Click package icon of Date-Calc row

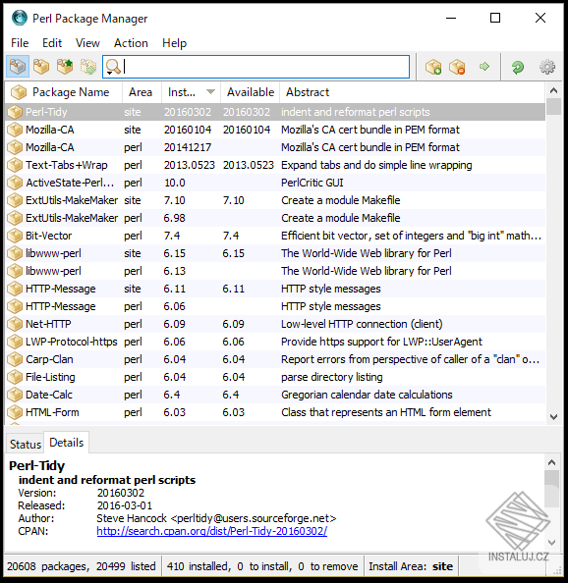15,395
